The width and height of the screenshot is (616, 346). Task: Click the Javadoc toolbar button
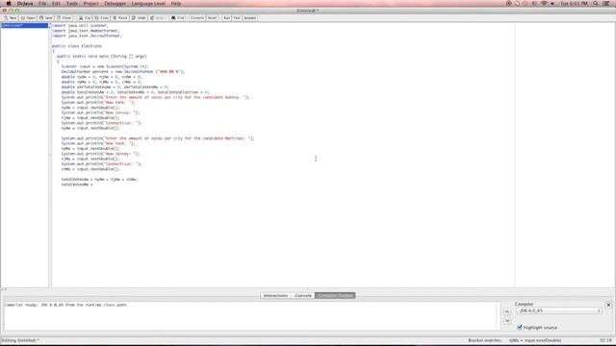coord(250,18)
